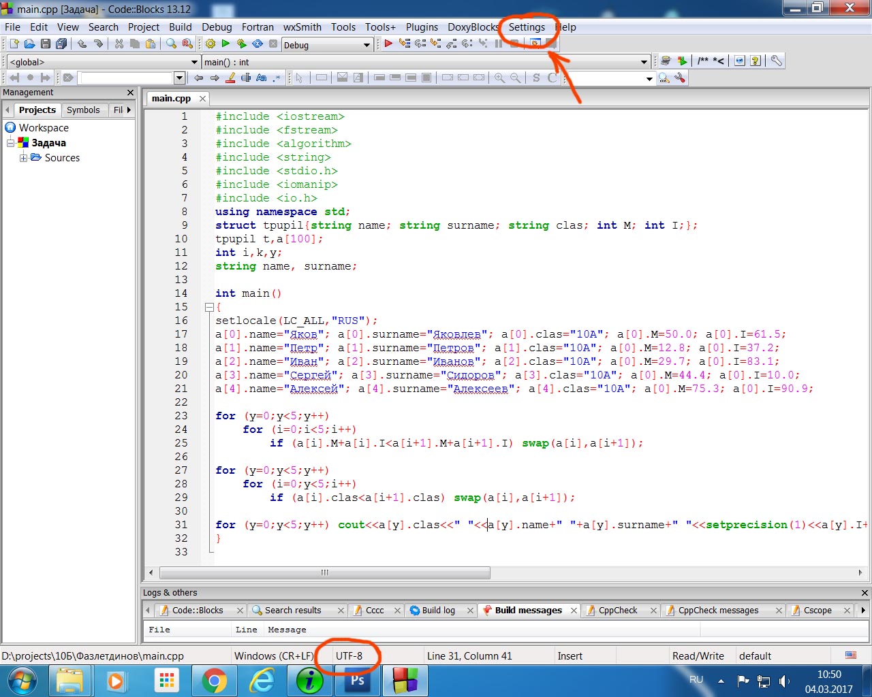872x697 pixels.
Task: Open Google Chrome from the taskbar
Action: [x=214, y=681]
